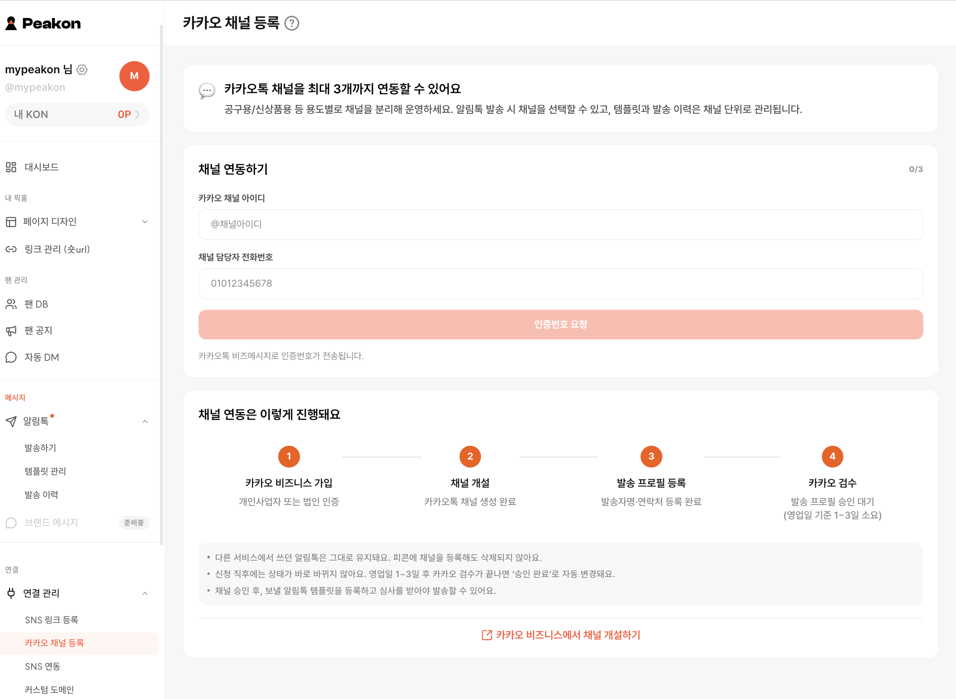Click the 페이지 디자인 layout icon
956x699 pixels.
[x=11, y=222]
